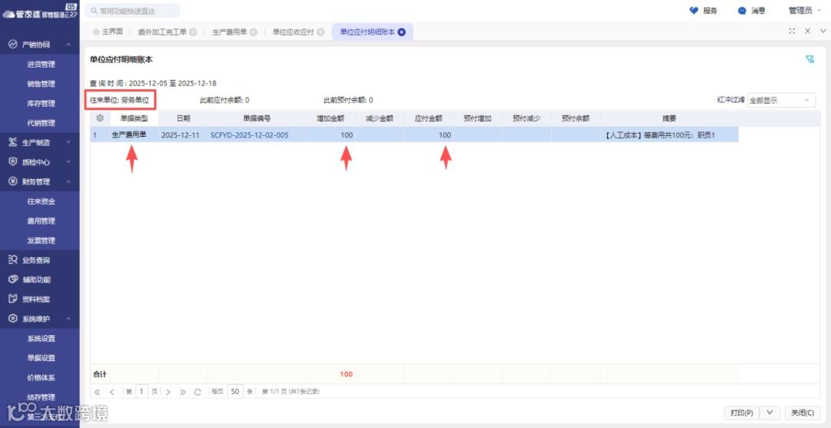831x428 pixels.
Task: Click the 产销协同 sidebar icon
Action: 13,45
